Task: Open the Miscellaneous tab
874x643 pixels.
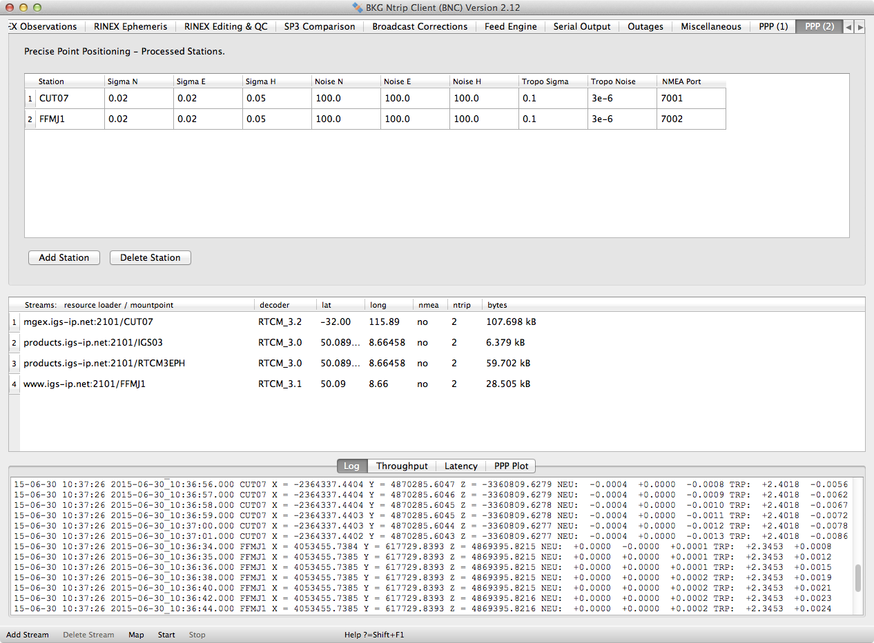Action: point(710,26)
